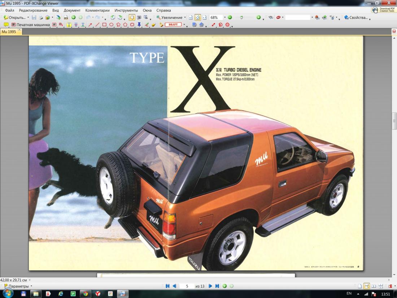Screen dimensions: 397x298
Task: Open the zoom percentage dropdown
Action: (225, 17)
